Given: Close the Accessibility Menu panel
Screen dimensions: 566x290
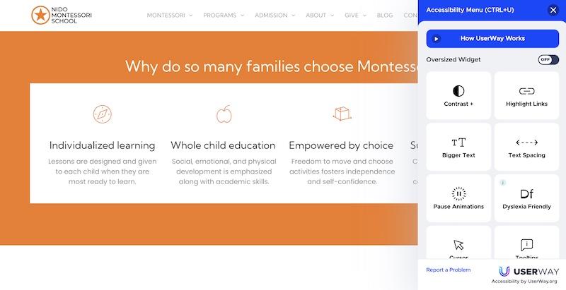Looking at the screenshot, I should tap(553, 10).
